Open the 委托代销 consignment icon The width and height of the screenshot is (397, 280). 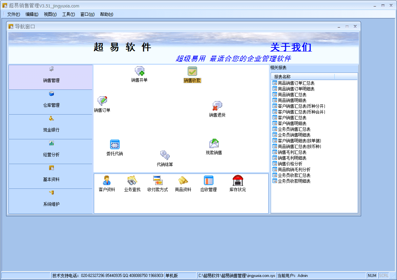coord(115,145)
